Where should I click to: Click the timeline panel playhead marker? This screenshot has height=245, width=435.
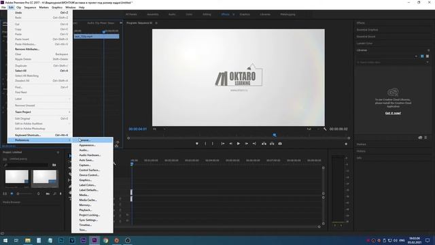tap(132, 164)
